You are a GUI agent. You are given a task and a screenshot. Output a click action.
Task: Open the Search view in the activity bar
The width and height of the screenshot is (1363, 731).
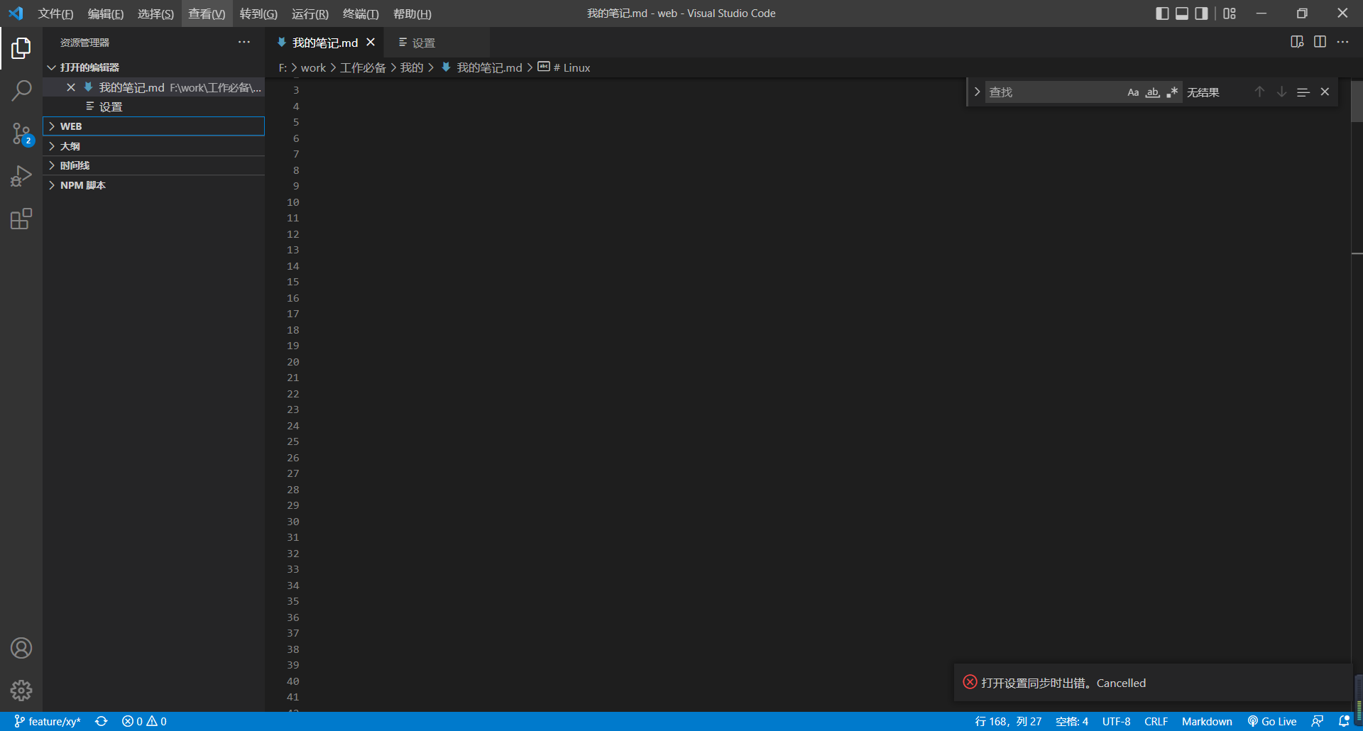(21, 91)
